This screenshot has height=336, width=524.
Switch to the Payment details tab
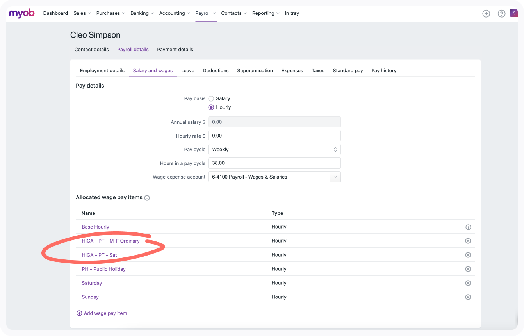tap(175, 50)
